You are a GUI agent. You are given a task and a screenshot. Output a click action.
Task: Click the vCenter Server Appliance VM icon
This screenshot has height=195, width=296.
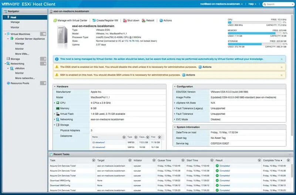tap(12, 38)
